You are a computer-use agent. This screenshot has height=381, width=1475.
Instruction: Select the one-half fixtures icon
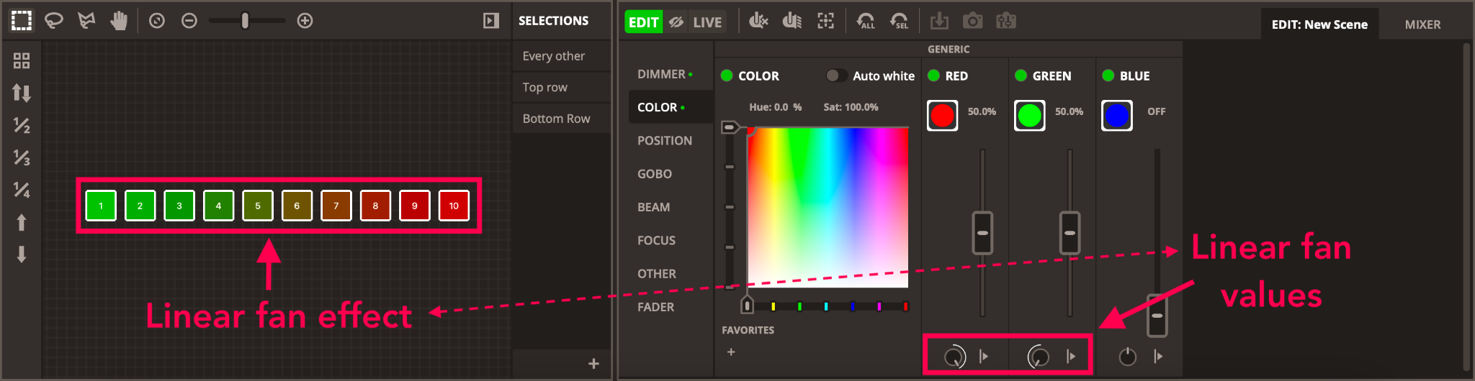pyautogui.click(x=22, y=125)
